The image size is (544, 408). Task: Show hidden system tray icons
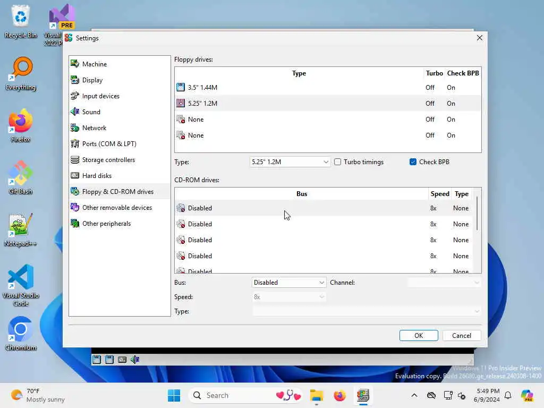(414, 395)
